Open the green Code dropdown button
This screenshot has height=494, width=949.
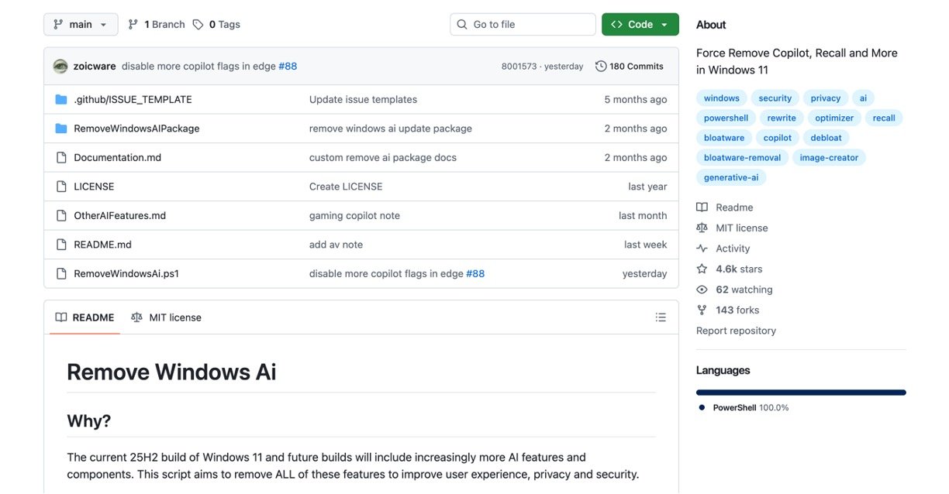pyautogui.click(x=640, y=24)
